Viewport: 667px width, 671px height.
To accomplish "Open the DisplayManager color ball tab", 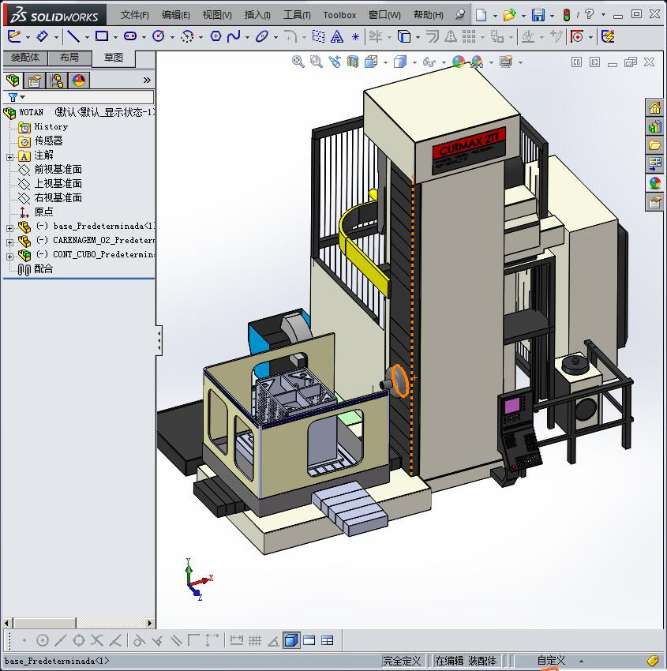I will (x=79, y=81).
